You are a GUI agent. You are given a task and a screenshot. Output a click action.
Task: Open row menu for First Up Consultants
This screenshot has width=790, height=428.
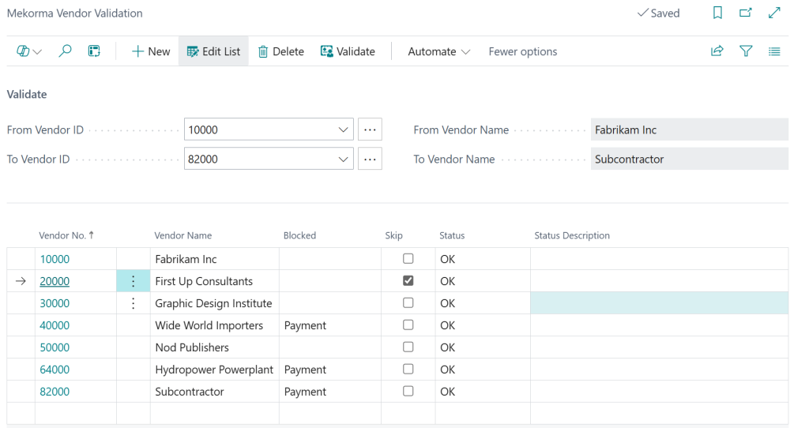(x=133, y=281)
